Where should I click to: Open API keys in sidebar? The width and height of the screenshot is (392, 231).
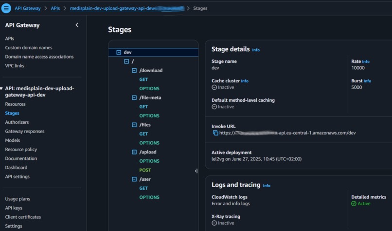(x=14, y=208)
